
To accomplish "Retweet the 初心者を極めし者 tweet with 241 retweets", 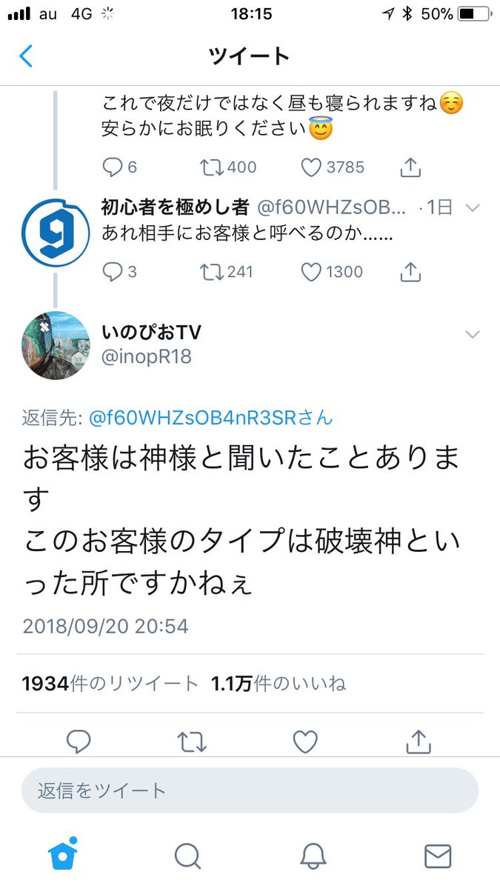I will pyautogui.click(x=212, y=273).
